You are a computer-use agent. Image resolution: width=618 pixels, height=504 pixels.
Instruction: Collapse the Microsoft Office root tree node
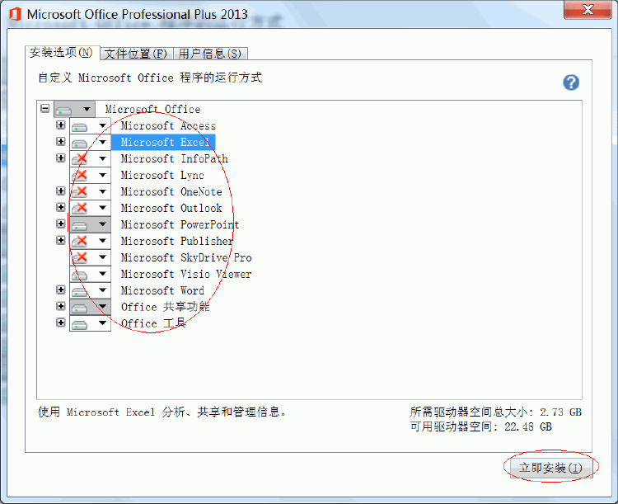tap(45, 109)
